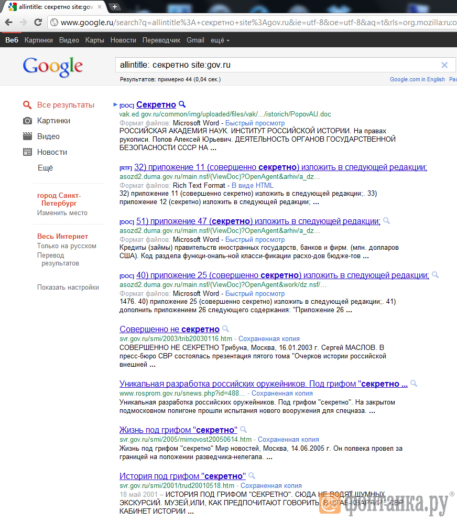Screen dimensions: 457x521
Task: Click the globe icon in address bar
Action: pyautogui.click(x=55, y=23)
